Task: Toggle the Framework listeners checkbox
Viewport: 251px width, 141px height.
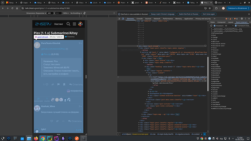Action: [236, 26]
